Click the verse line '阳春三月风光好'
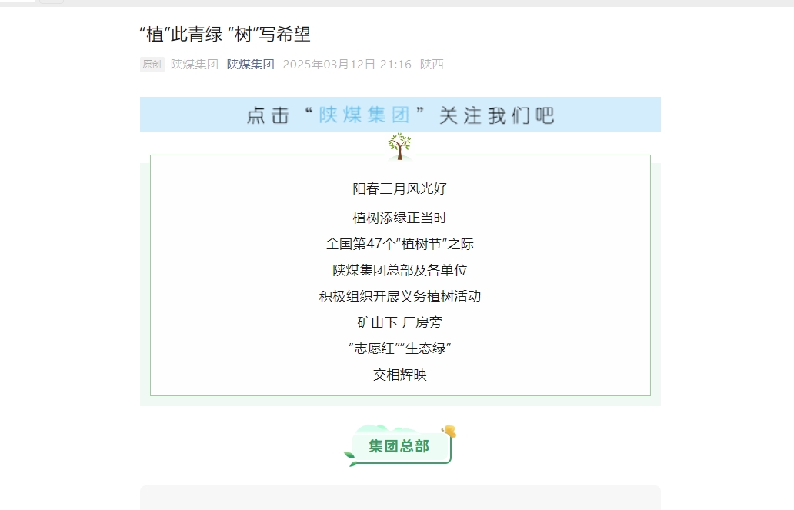 coord(400,188)
